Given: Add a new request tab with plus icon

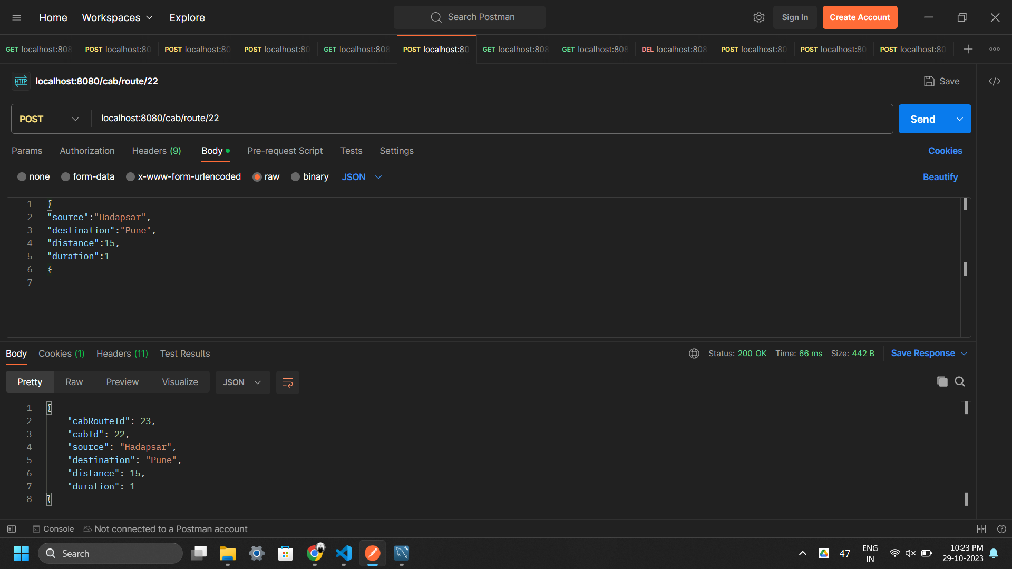Looking at the screenshot, I should point(968,49).
